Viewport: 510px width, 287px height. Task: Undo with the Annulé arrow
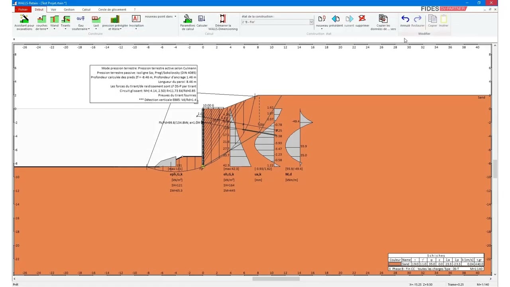click(405, 22)
